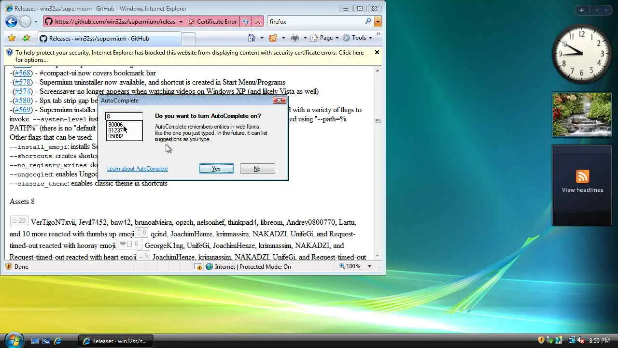The width and height of the screenshot is (618, 348).
Task: Click the information bar shield icon
Action: tap(10, 53)
